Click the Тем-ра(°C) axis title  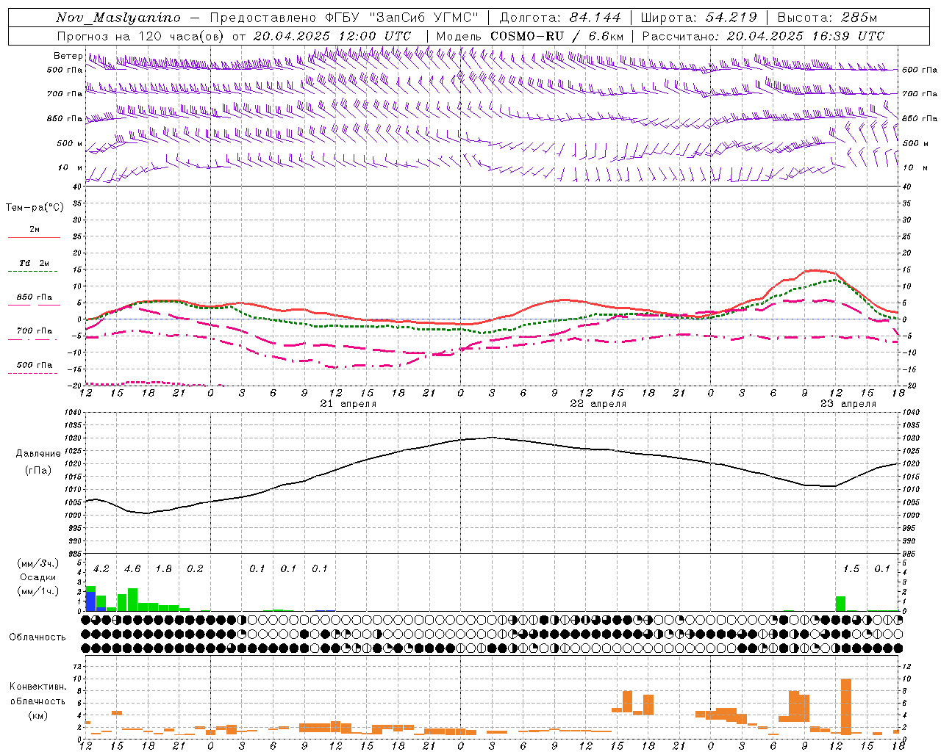pos(35,208)
